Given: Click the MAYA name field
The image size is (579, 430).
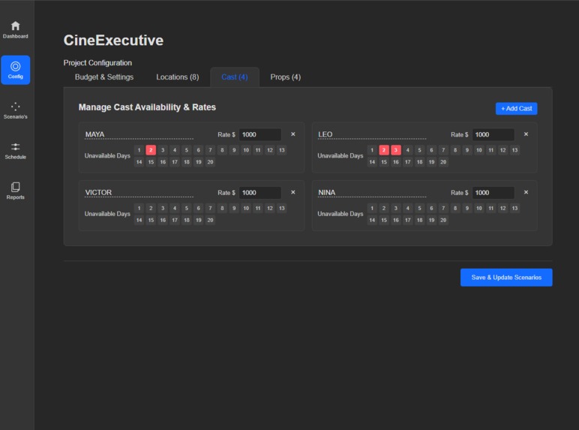Looking at the screenshot, I should [x=139, y=134].
